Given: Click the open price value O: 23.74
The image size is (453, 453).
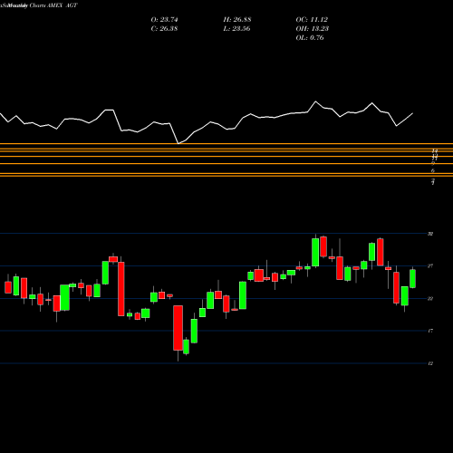Looking at the screenshot, I should (x=164, y=20).
